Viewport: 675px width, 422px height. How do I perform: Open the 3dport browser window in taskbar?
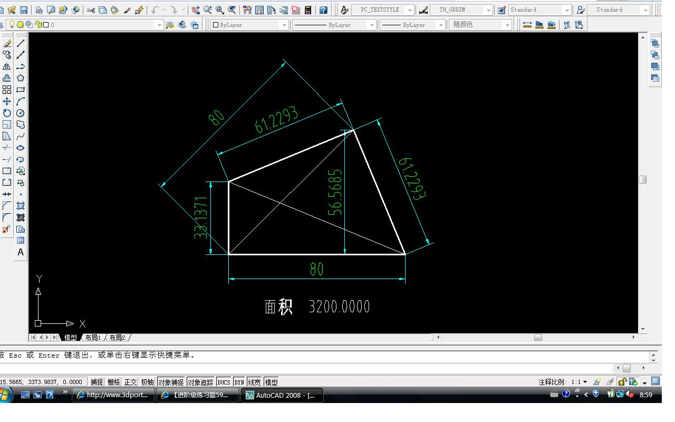(x=113, y=395)
